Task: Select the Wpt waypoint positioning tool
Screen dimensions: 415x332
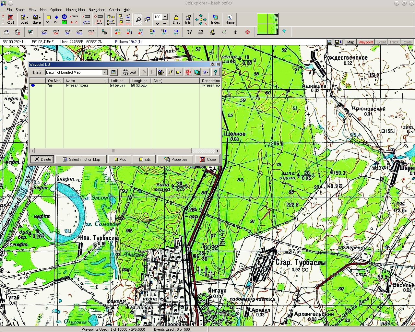Action: (49, 19)
